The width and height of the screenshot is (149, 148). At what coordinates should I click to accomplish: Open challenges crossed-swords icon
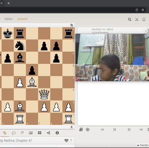click(137, 19)
